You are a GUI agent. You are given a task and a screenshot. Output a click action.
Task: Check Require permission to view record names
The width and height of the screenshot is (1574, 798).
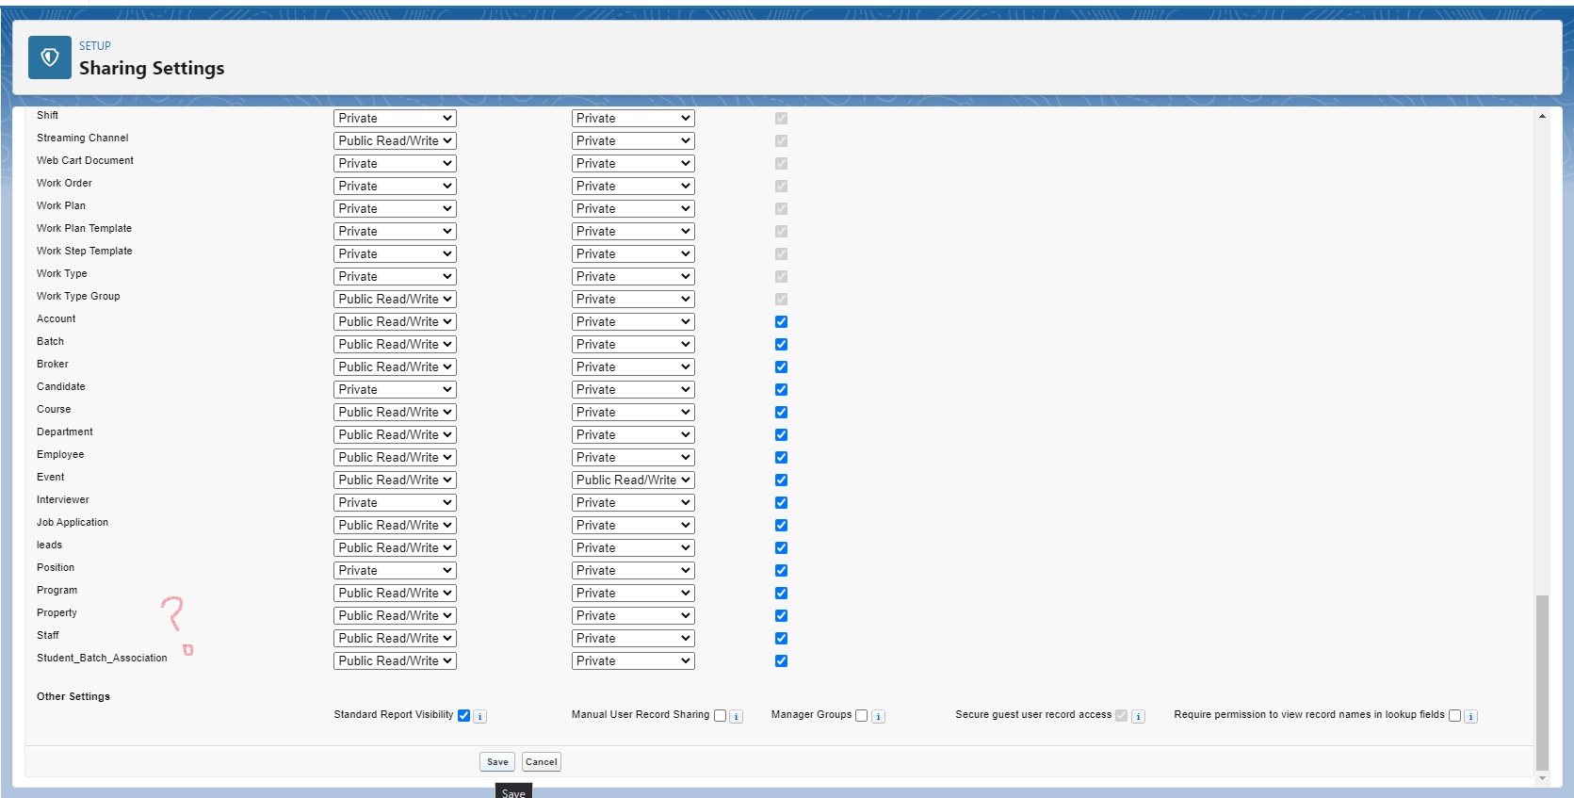pyautogui.click(x=1454, y=715)
